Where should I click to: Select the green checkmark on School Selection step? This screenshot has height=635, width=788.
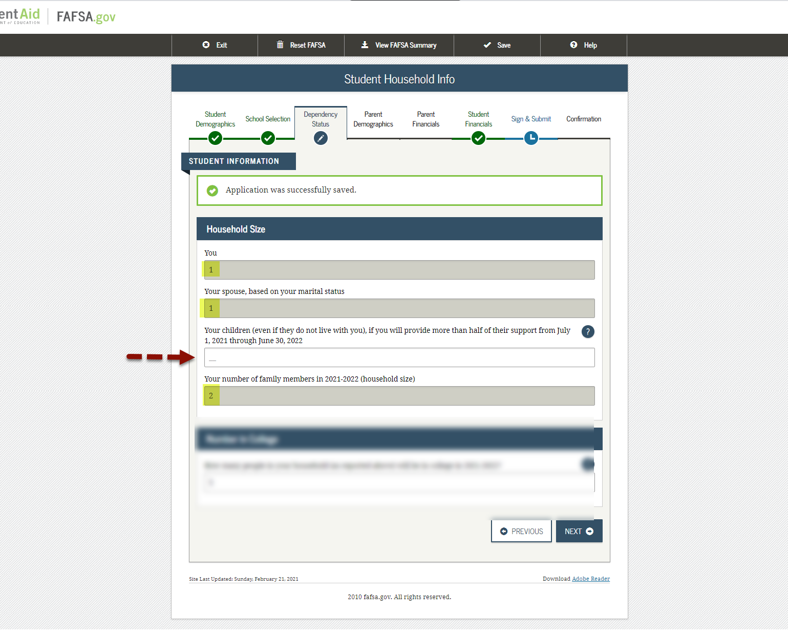[268, 138]
